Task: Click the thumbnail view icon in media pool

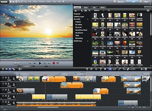Action: (148, 11)
